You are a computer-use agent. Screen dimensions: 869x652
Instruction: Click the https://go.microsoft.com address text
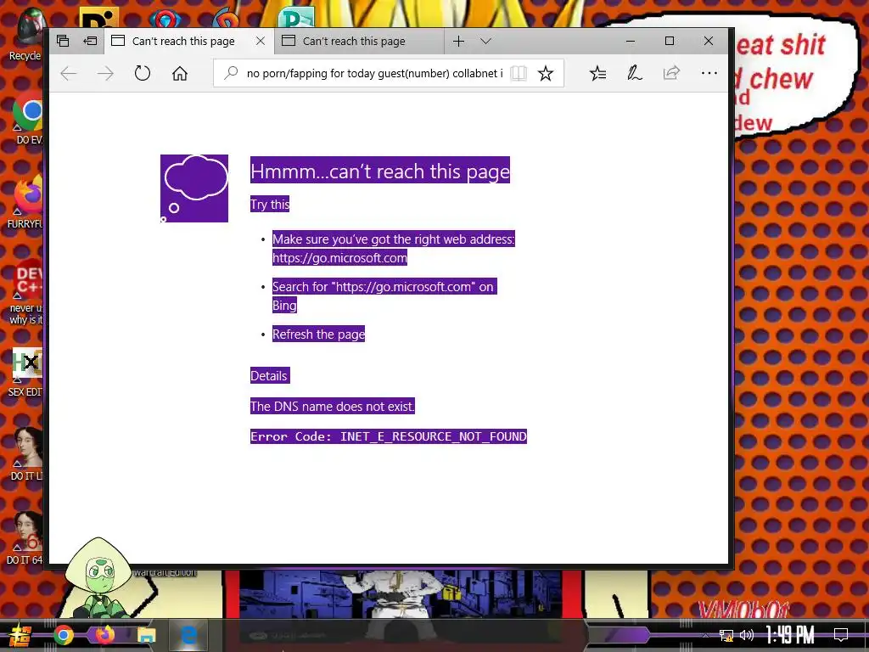click(x=339, y=258)
